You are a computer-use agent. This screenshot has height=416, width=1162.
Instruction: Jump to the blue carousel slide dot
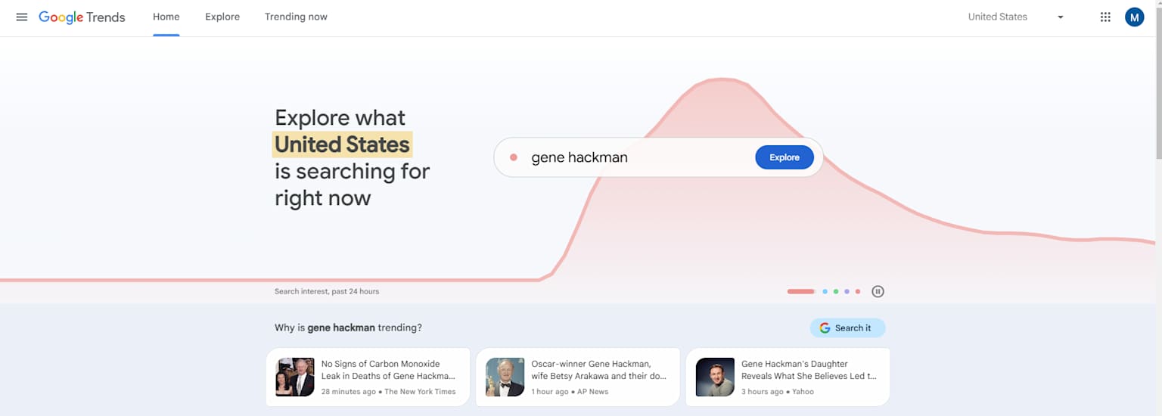point(825,291)
